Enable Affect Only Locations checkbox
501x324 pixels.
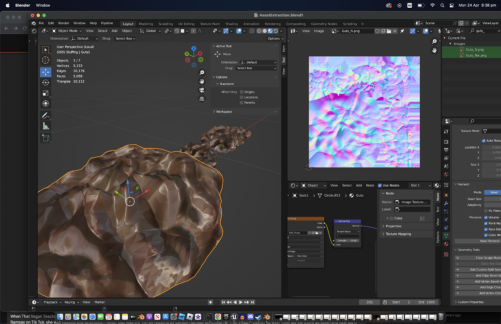pyautogui.click(x=242, y=97)
